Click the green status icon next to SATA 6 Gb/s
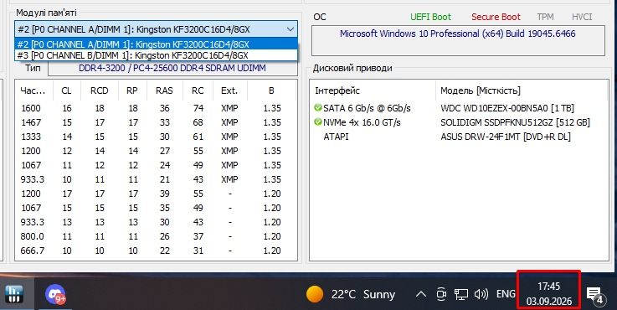The height and width of the screenshot is (310, 617). 318,107
